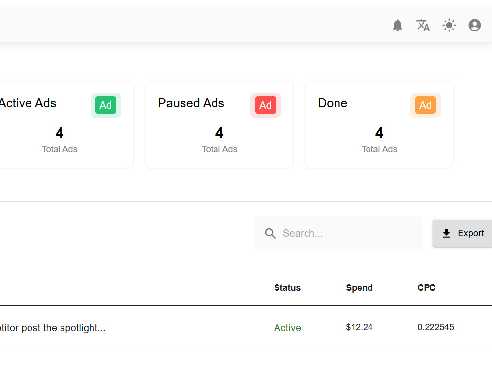Sort by the CPC column header
The height and width of the screenshot is (369, 492).
(x=427, y=288)
